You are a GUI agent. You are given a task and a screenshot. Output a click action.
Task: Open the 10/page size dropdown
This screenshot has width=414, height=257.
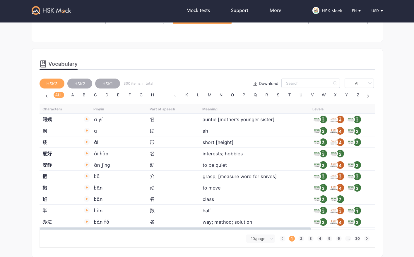tap(261, 239)
